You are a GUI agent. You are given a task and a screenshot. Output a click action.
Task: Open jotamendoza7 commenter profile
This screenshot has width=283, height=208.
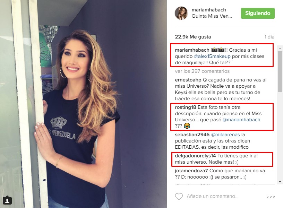(191, 171)
